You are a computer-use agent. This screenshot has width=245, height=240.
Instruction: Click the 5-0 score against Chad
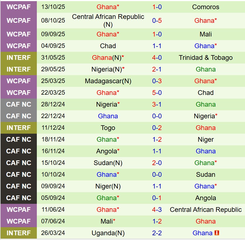tap(157, 93)
